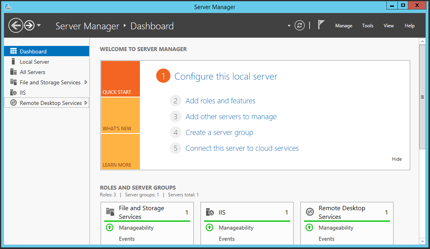
Task: Expand File and Storage Services arrow
Action: [86, 82]
